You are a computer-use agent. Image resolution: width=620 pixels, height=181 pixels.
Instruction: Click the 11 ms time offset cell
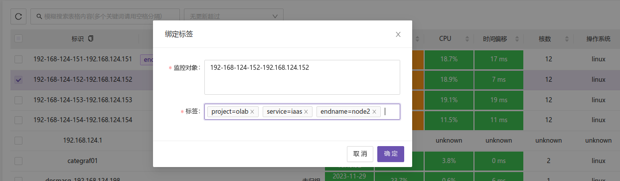click(x=498, y=120)
